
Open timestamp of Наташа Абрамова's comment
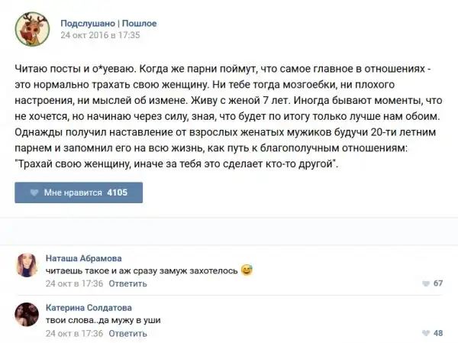(x=74, y=283)
